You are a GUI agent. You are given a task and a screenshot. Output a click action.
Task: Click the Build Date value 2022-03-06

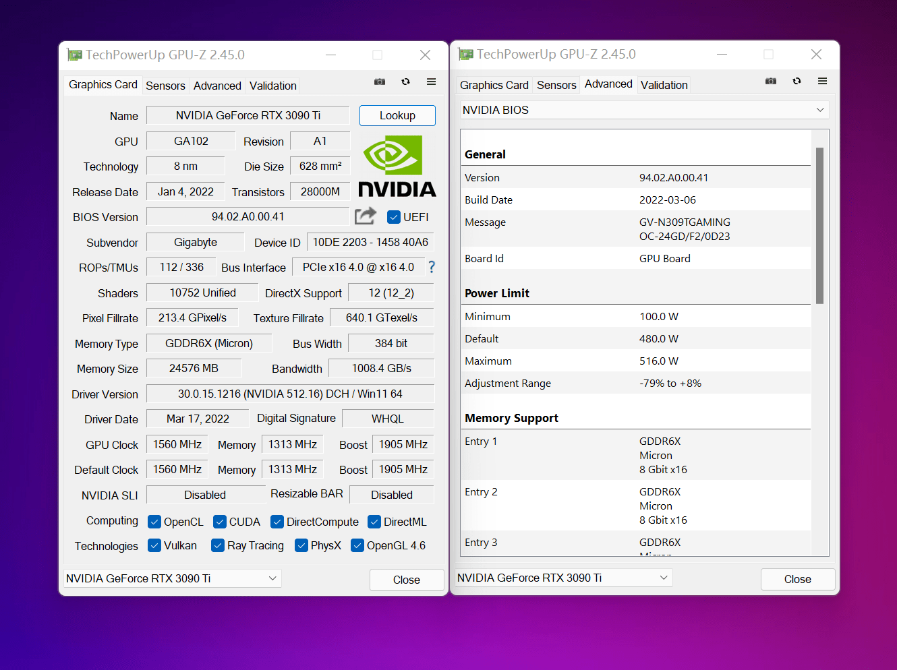pos(668,200)
